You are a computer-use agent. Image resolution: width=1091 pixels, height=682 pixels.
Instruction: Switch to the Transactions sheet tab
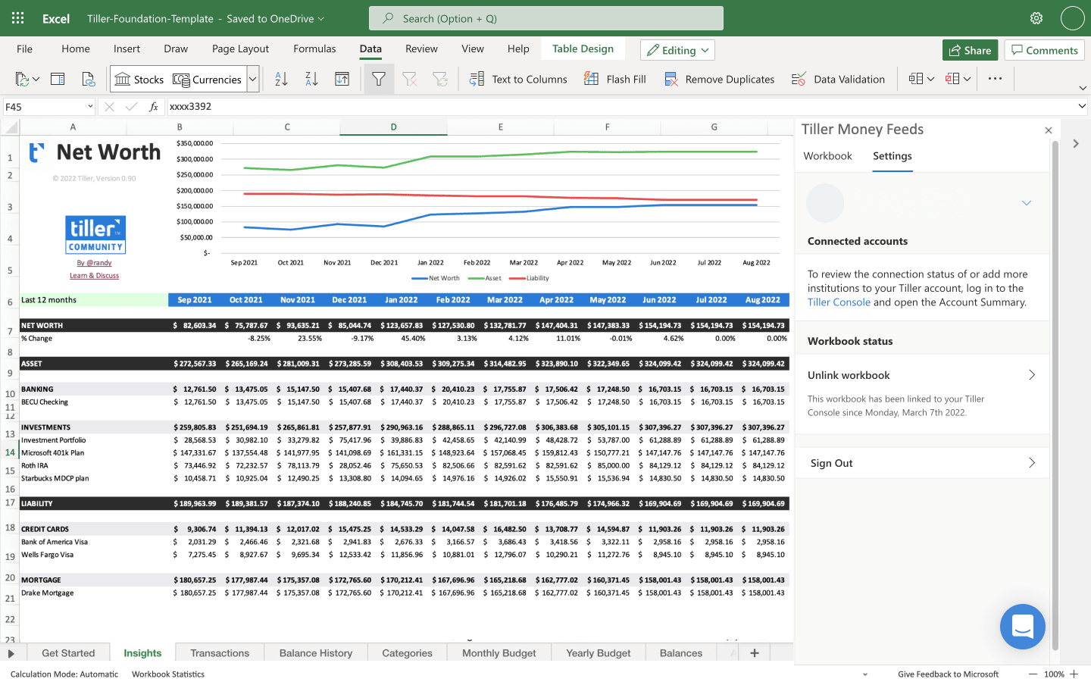tap(220, 653)
